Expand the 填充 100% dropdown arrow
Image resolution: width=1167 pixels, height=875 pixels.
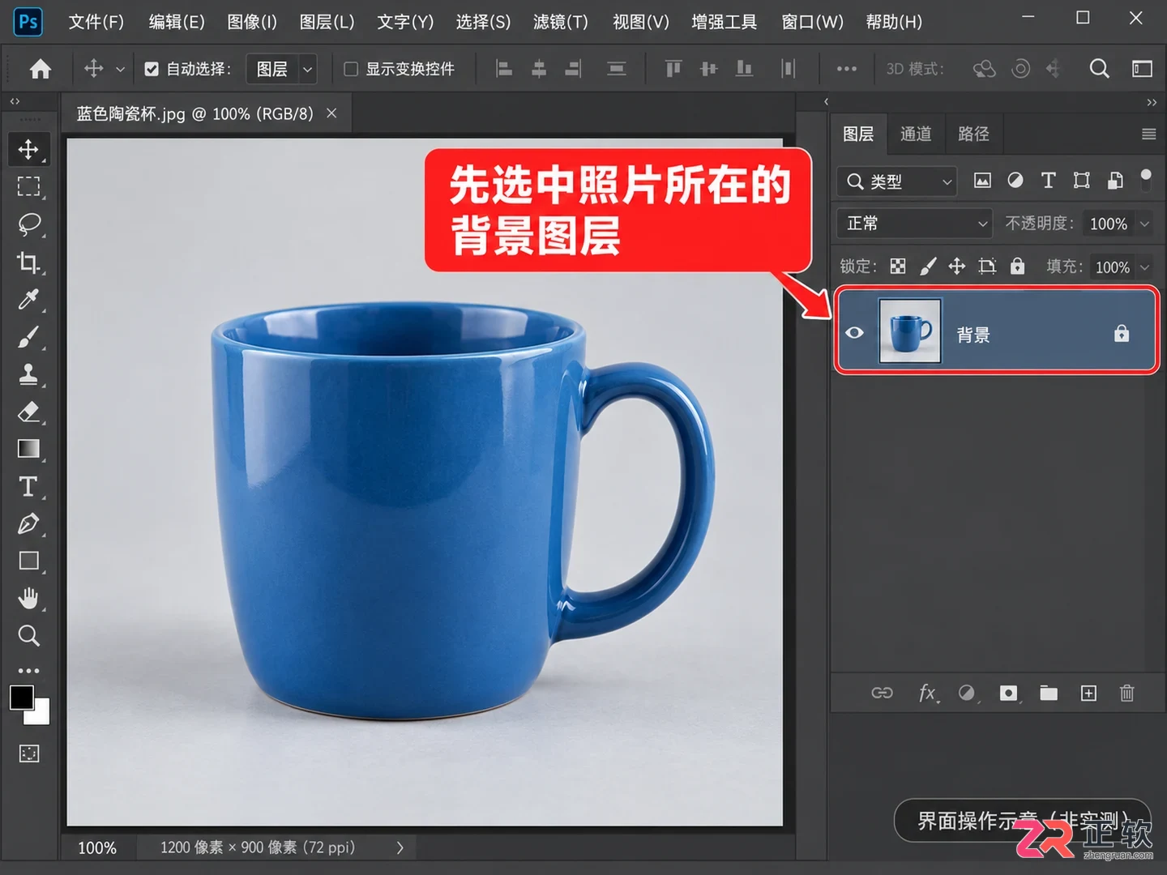point(1144,267)
